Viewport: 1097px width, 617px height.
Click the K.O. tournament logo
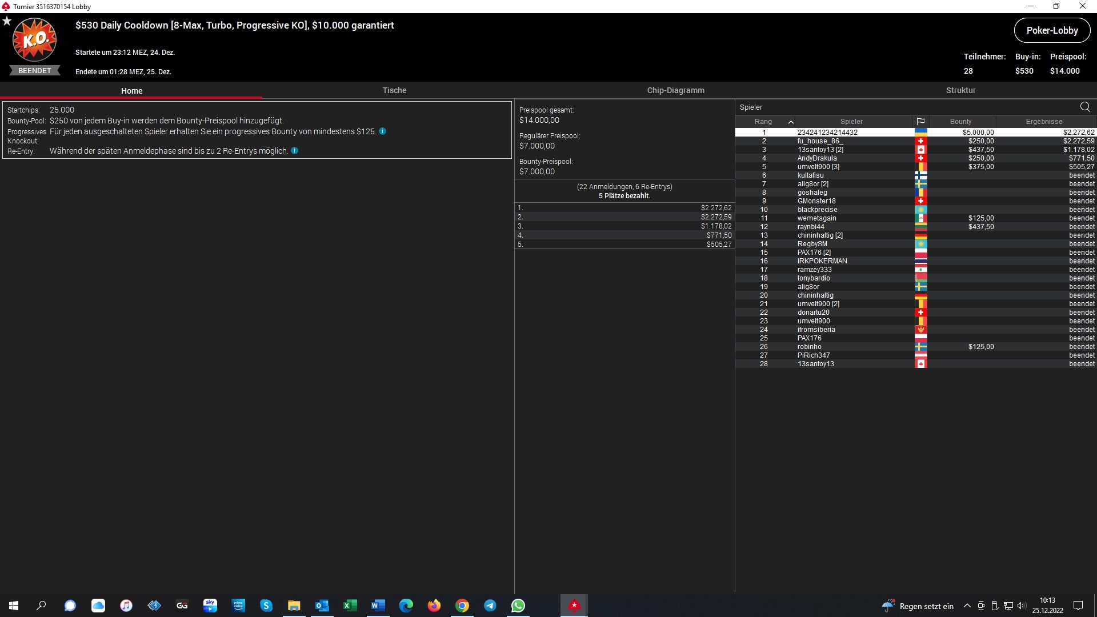point(34,40)
